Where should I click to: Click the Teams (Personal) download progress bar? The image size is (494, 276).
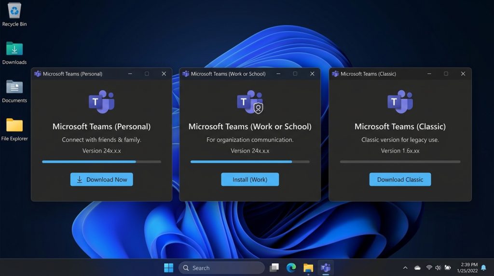pos(101,162)
